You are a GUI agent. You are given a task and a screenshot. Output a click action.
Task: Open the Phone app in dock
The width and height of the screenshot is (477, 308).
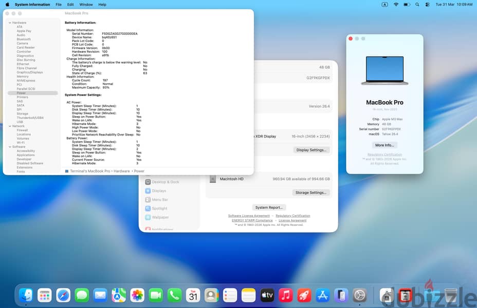pos(174,295)
